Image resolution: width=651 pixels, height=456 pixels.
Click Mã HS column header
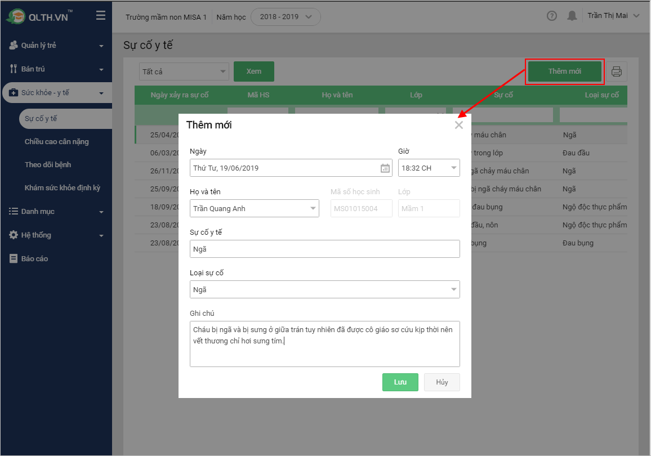[x=258, y=95]
